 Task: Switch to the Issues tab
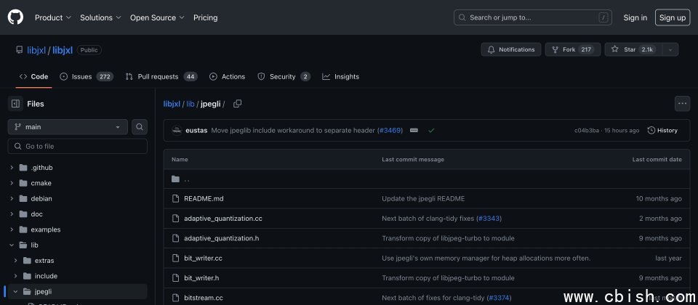87,76
